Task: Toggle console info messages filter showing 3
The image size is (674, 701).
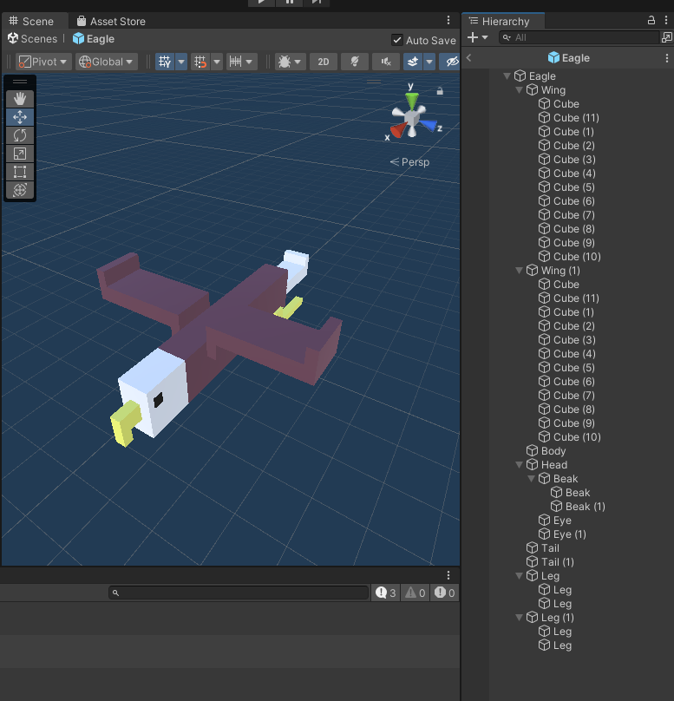Action: [x=386, y=593]
